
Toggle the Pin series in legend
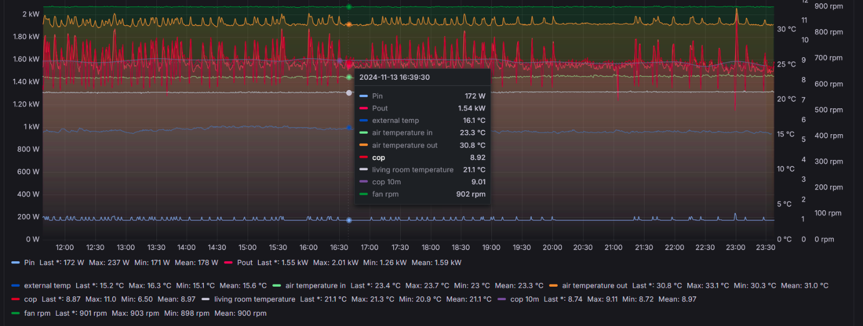29,263
